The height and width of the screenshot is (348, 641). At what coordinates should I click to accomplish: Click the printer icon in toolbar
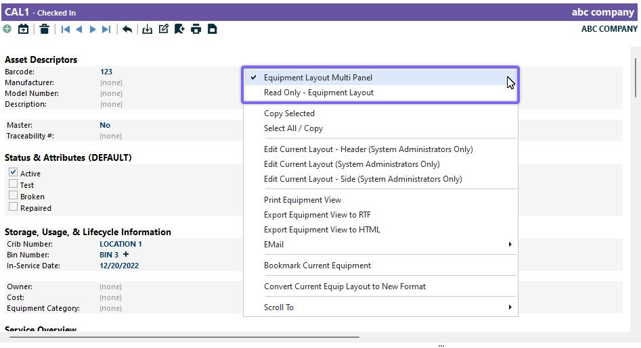pyautogui.click(x=196, y=29)
